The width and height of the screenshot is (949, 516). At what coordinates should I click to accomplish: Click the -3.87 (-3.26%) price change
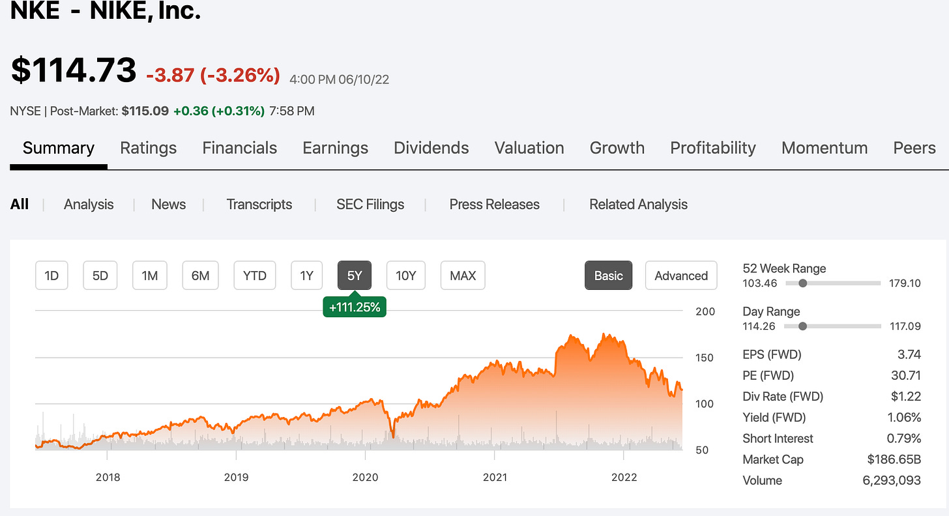(213, 76)
